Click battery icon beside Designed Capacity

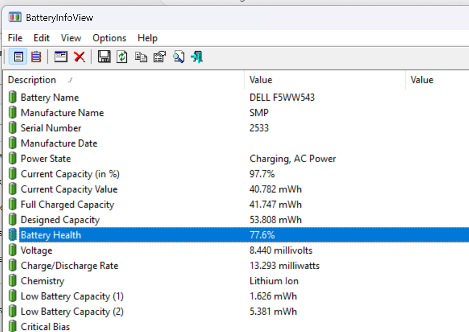point(12,219)
